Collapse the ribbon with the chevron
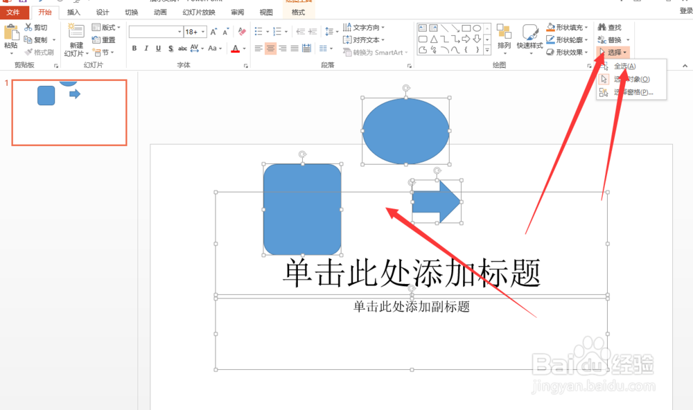 (685, 66)
